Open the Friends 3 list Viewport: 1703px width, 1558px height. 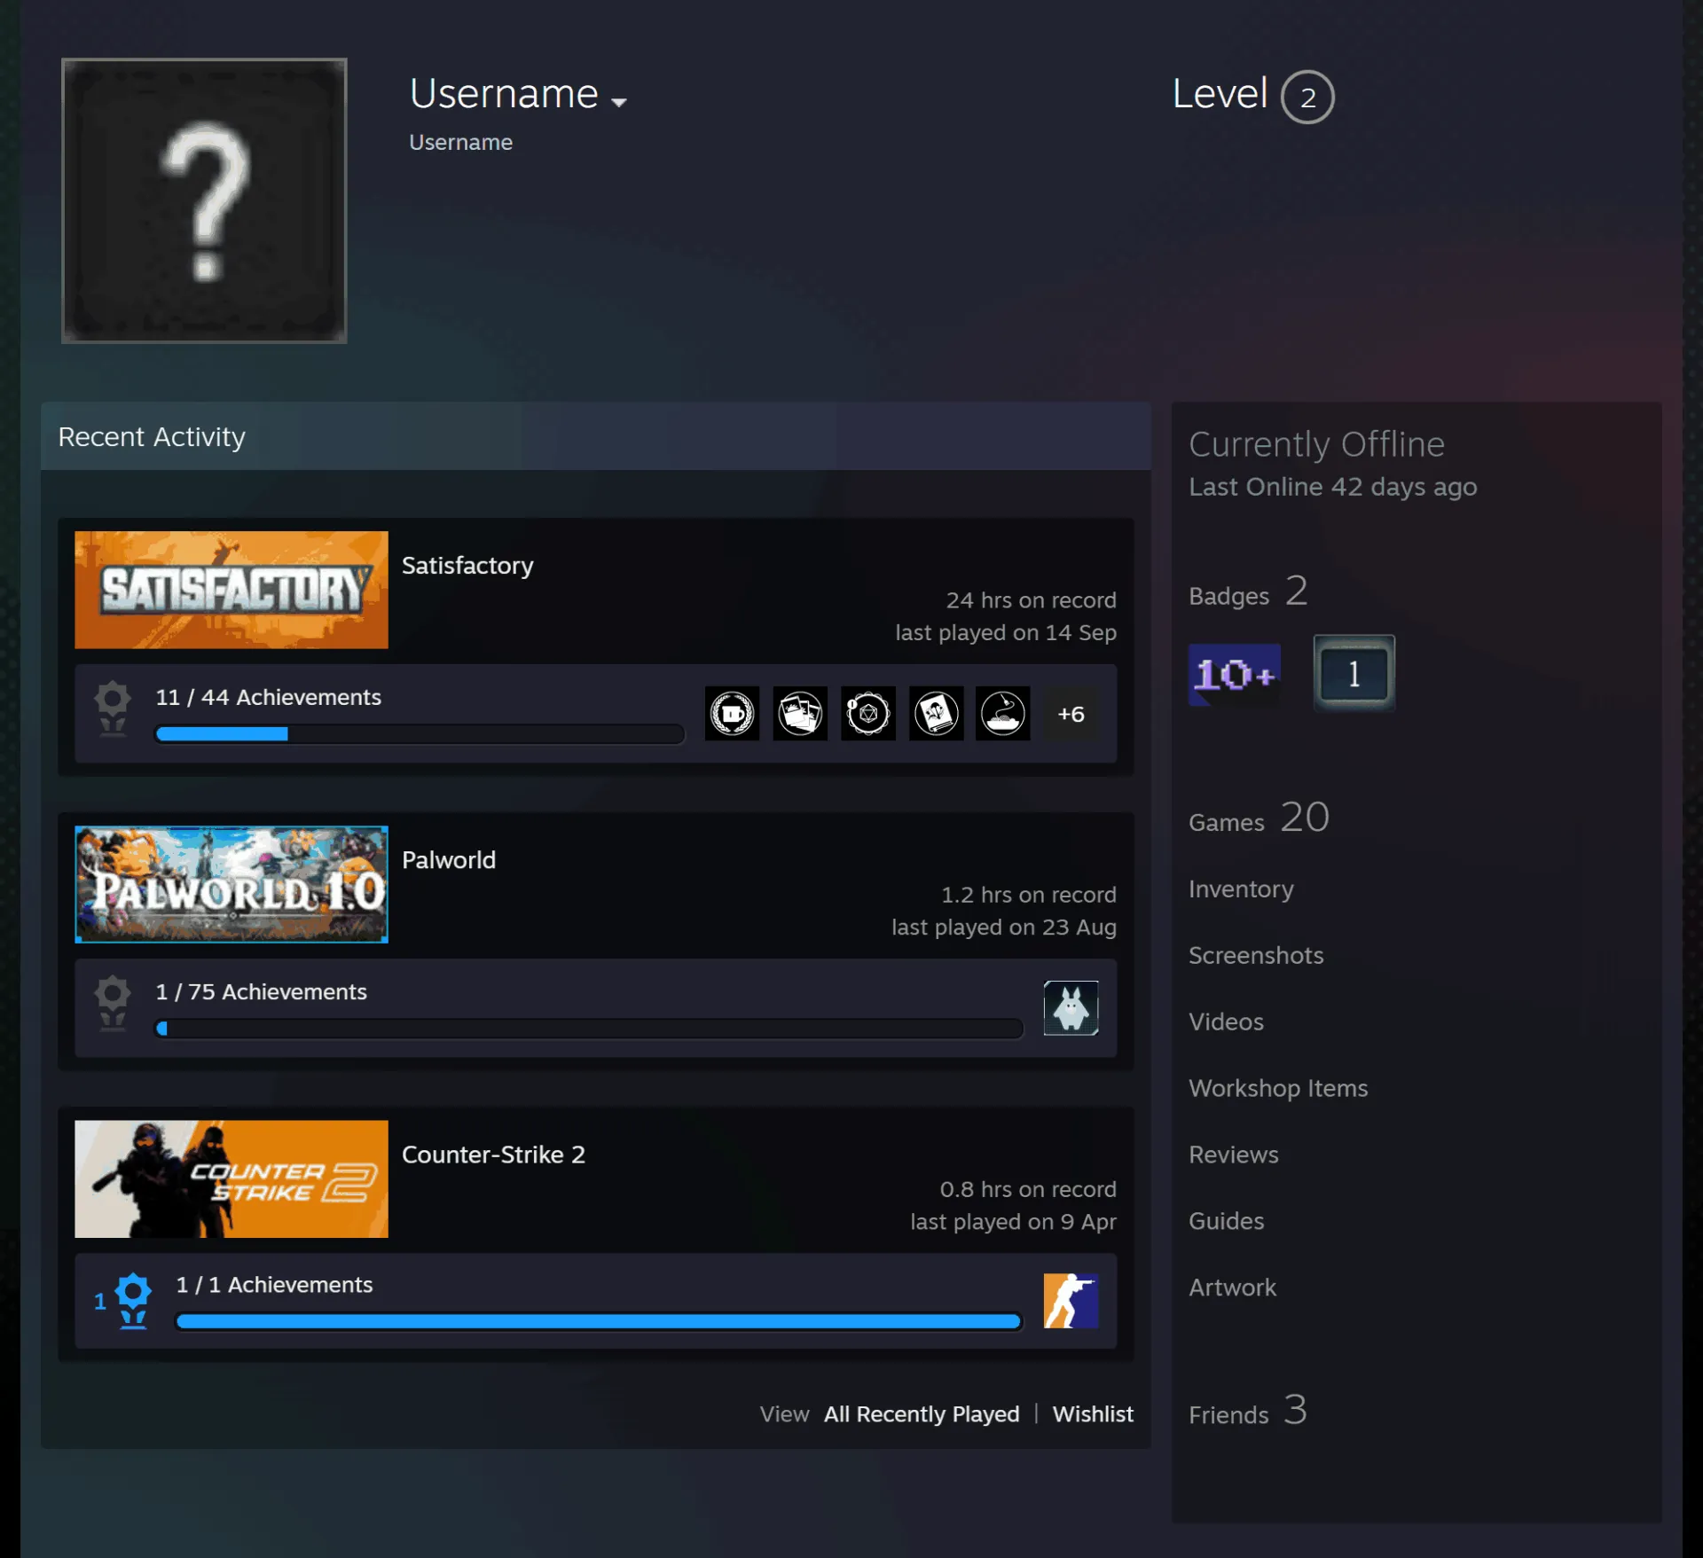(1248, 1411)
